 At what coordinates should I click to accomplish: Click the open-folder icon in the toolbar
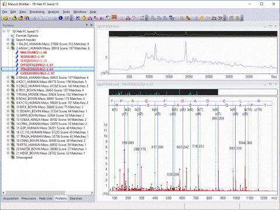[6, 18]
